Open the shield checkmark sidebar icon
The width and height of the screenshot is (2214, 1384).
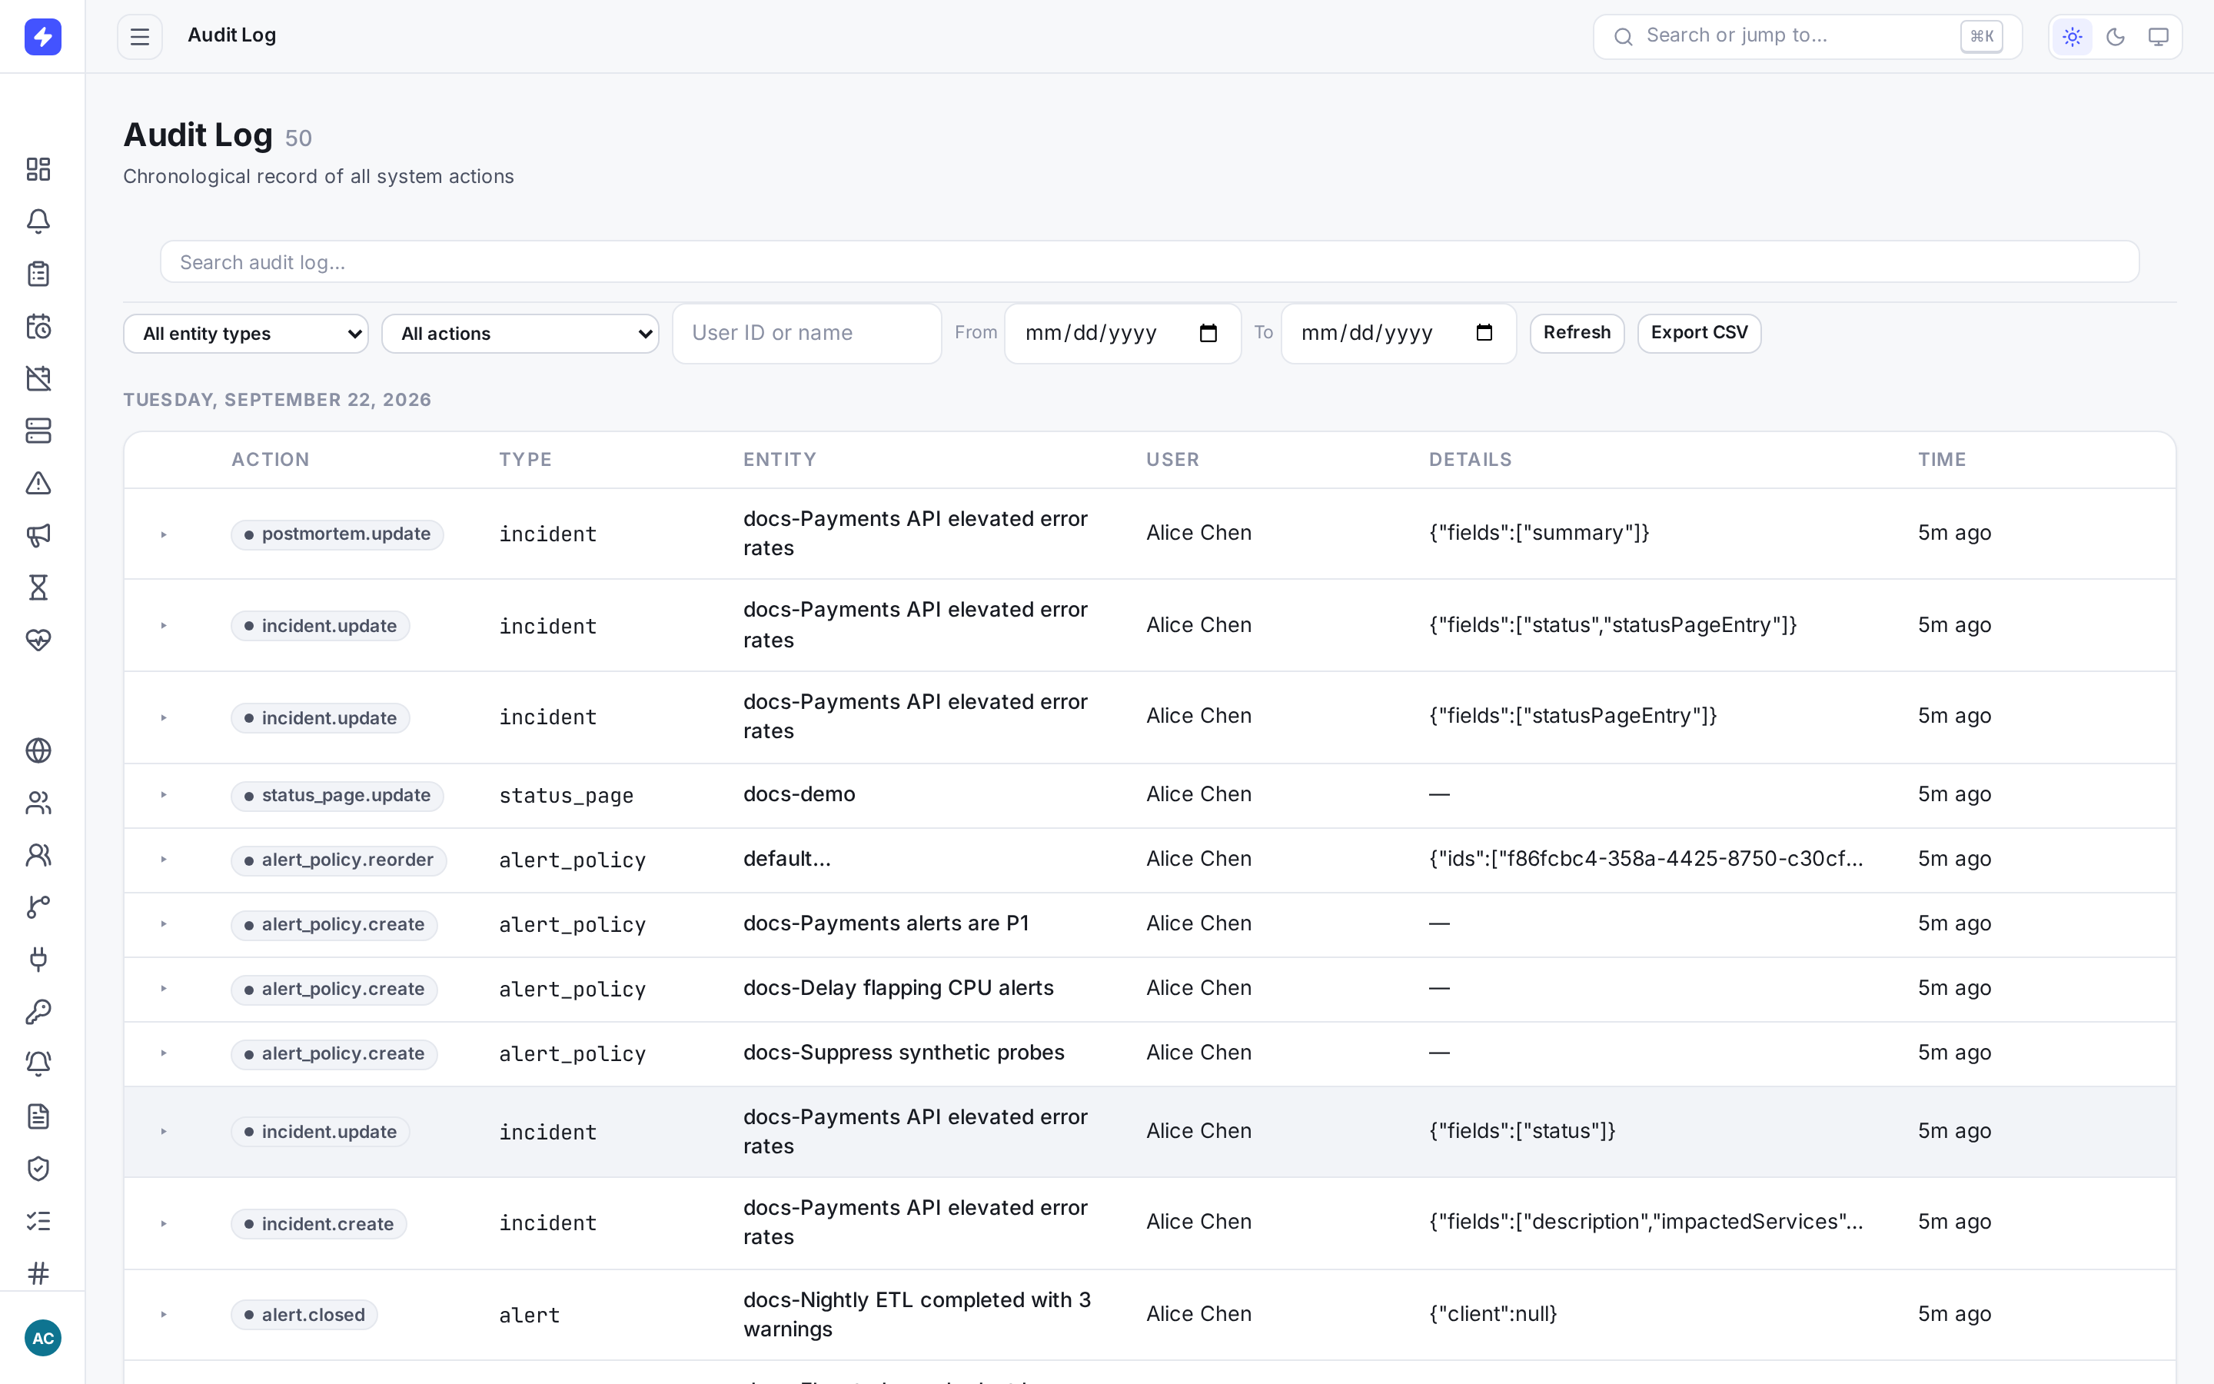point(38,1168)
